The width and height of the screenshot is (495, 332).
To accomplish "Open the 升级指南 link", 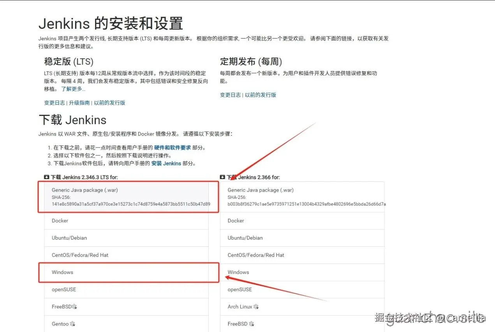I will click(79, 103).
